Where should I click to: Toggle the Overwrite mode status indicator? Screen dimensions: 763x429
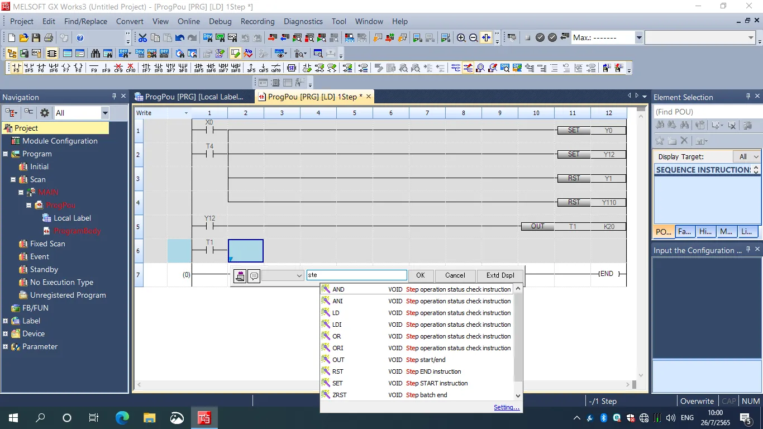tap(697, 401)
